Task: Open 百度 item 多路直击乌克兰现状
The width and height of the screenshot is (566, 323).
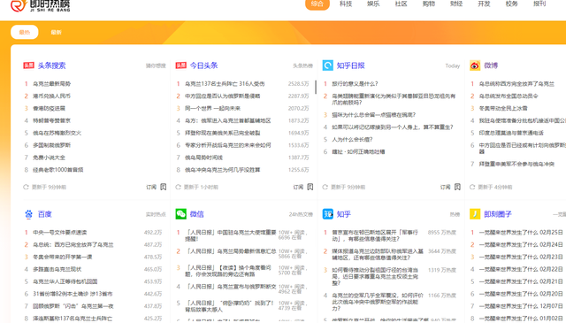Action: 57,269
